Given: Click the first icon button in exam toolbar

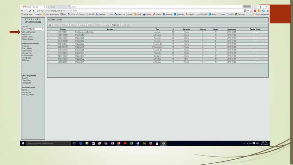Looking at the screenshot, I should 50,25.
